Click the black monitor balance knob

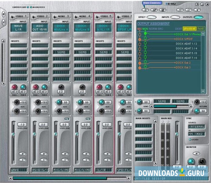tap(202, 161)
